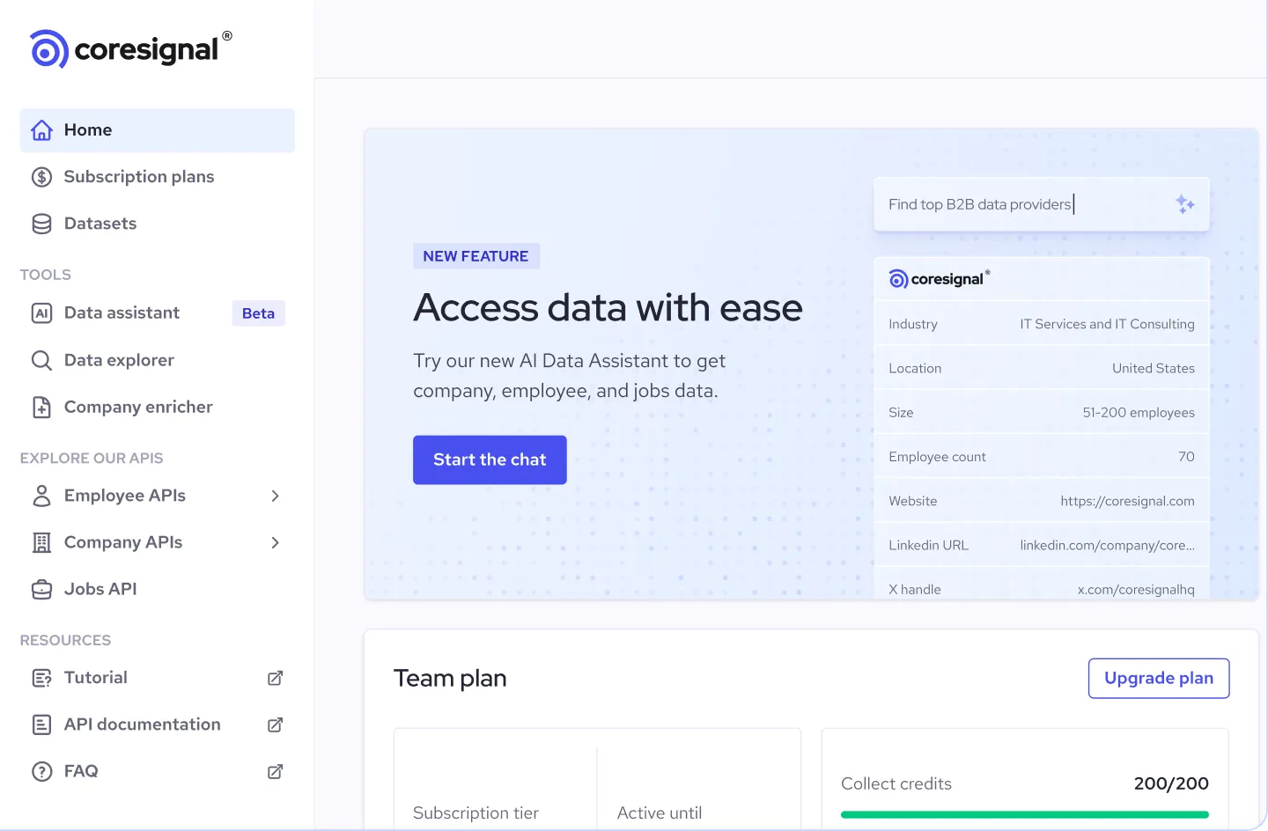The height and width of the screenshot is (831, 1268).
Task: Select the Data explorer magnifier icon
Action: coord(41,360)
